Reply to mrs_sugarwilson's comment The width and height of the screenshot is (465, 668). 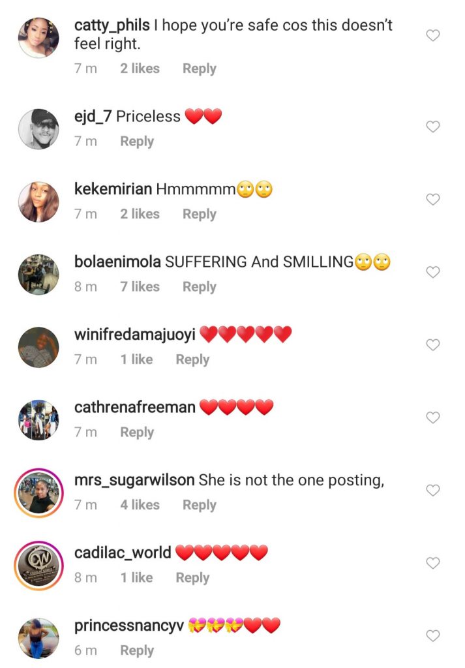pyautogui.click(x=199, y=505)
